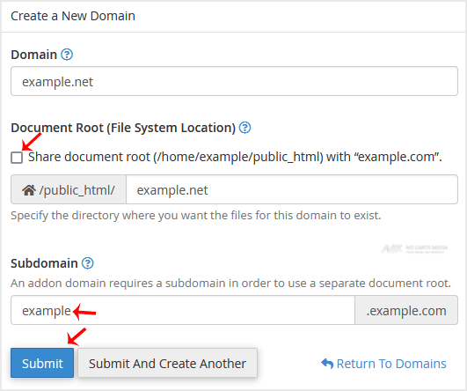
Task: Click the Document Root (File System Location) label
Action: pyautogui.click(x=123, y=128)
